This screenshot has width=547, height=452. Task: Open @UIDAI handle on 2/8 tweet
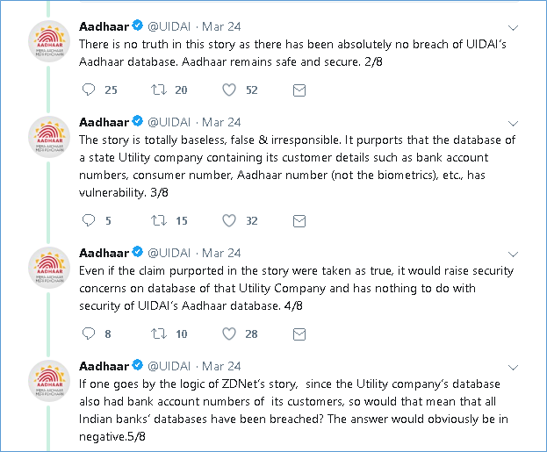169,26
